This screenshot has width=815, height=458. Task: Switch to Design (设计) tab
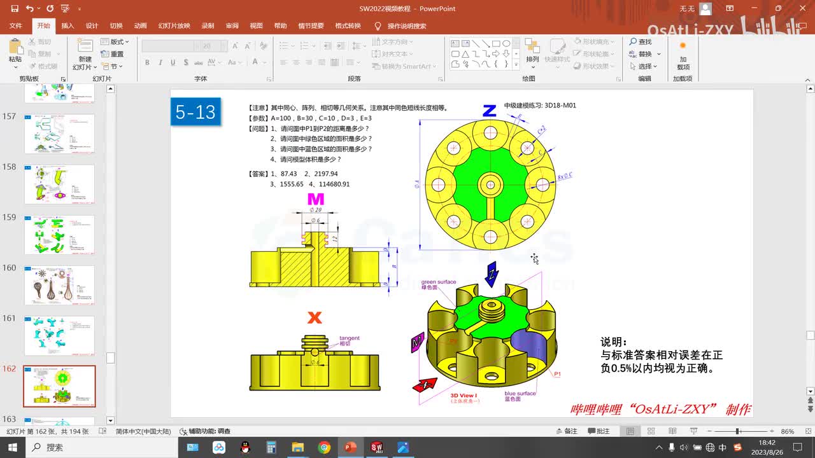click(x=92, y=26)
